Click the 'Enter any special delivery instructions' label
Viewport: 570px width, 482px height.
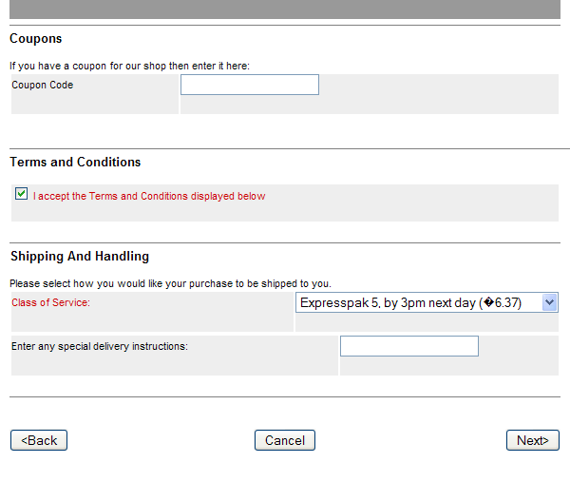point(100,346)
